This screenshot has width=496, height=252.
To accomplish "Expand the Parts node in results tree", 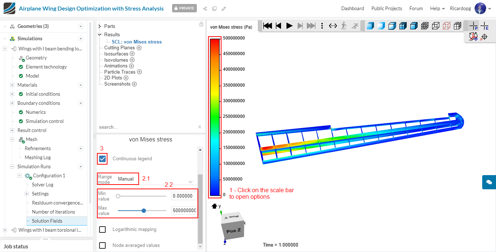I will pos(100,26).
